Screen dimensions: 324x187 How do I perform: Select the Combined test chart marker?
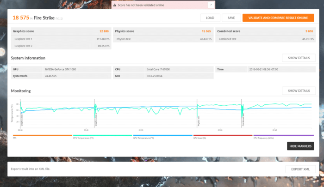pos(243,120)
